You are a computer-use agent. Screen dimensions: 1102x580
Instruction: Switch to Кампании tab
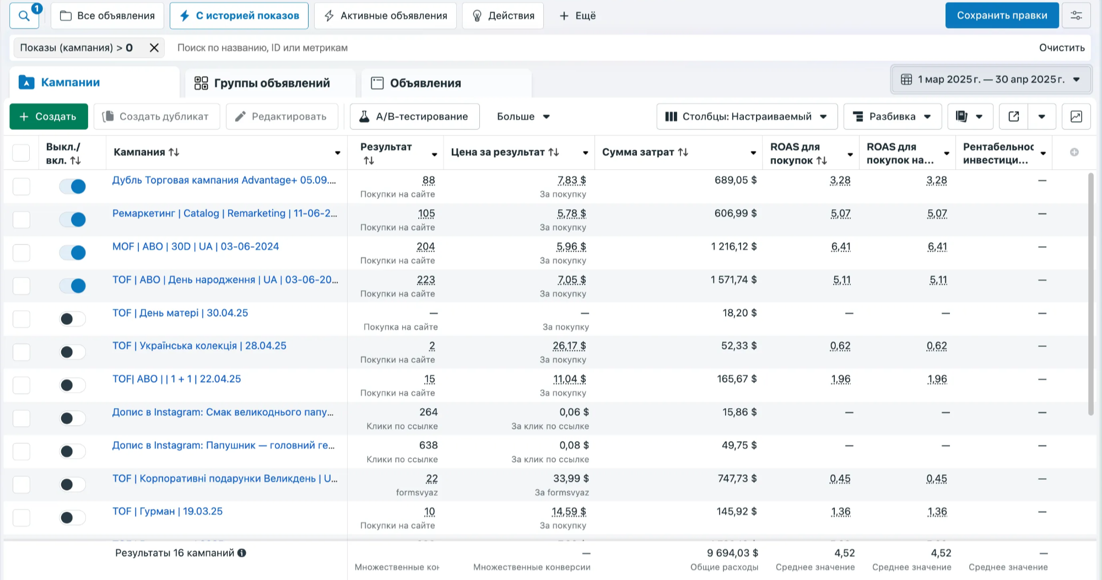tap(94, 83)
